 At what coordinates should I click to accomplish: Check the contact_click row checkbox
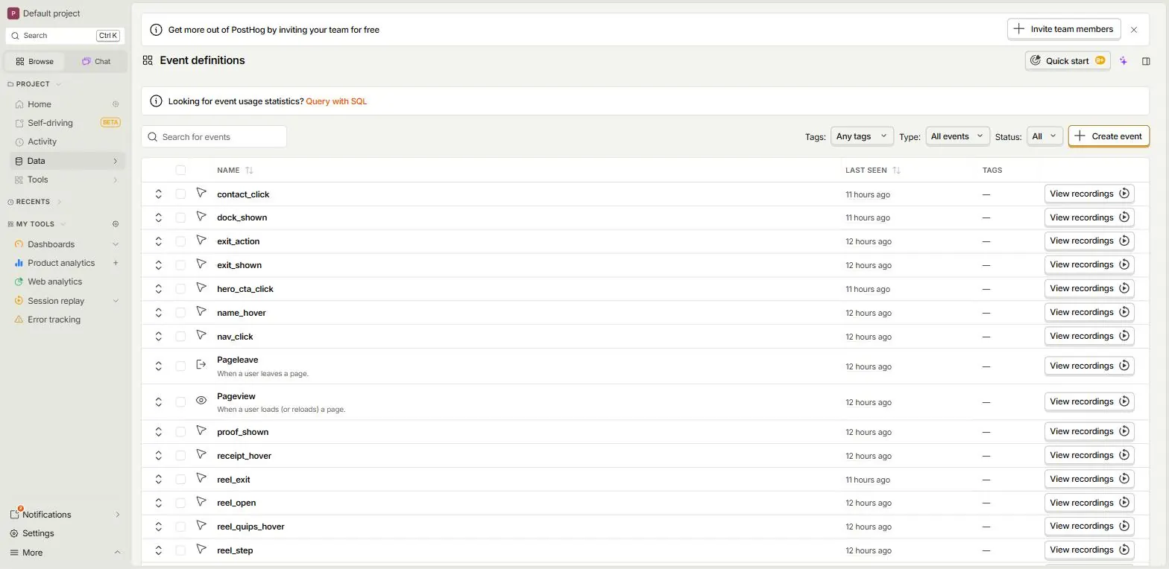[x=180, y=194]
